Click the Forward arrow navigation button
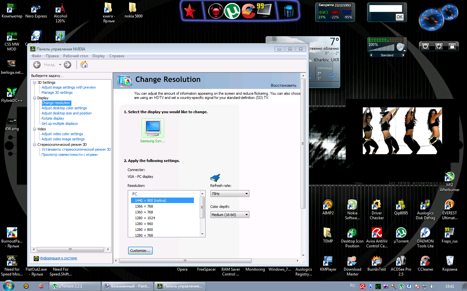467x291 pixels. click(67, 65)
